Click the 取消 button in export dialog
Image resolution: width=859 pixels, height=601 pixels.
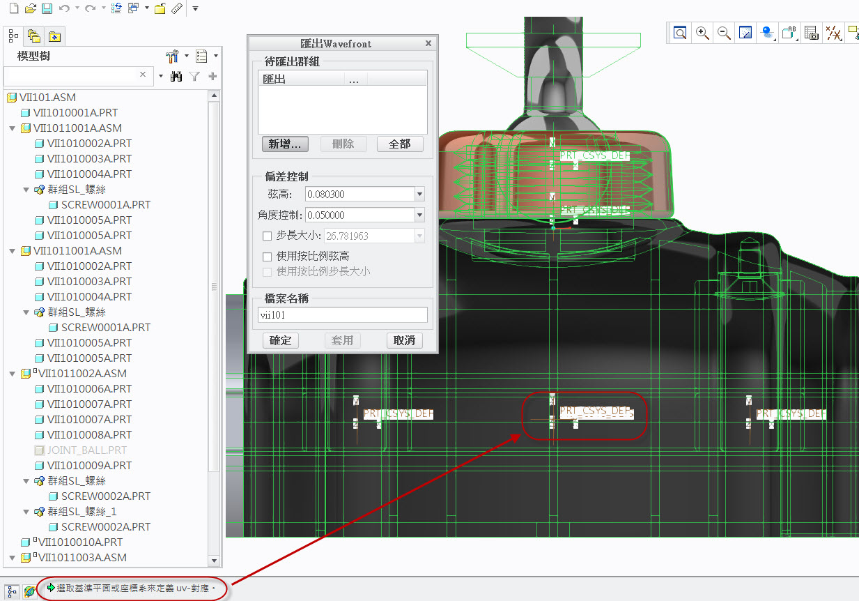tap(404, 340)
